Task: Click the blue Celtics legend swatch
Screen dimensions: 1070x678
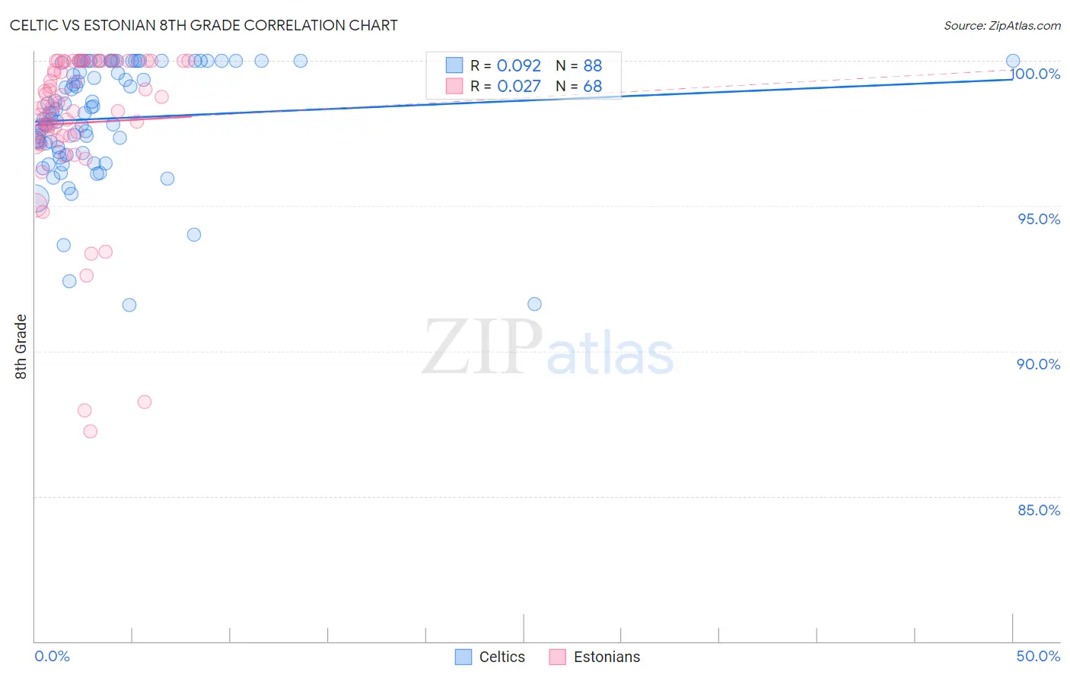Action: coord(463,657)
